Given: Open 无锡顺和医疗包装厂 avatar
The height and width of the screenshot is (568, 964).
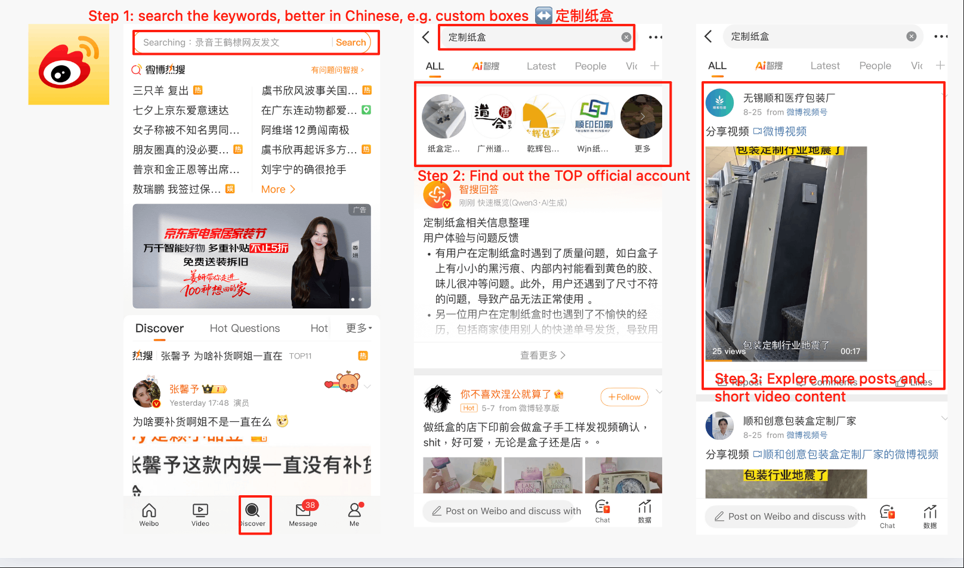Looking at the screenshot, I should [x=719, y=103].
